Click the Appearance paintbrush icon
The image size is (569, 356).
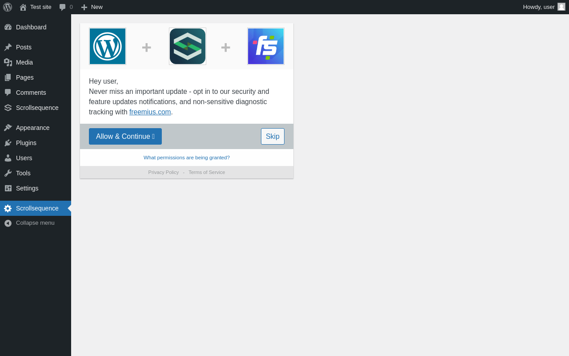click(8, 128)
